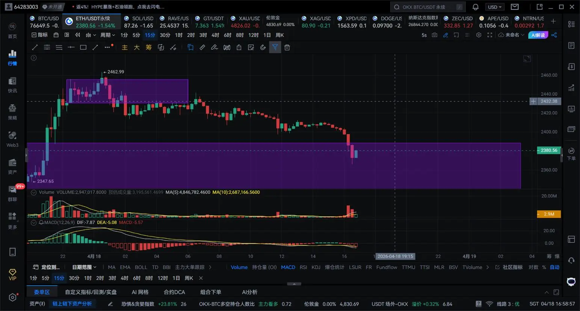Open the calendar icon in chart toolbar

click(x=56, y=35)
